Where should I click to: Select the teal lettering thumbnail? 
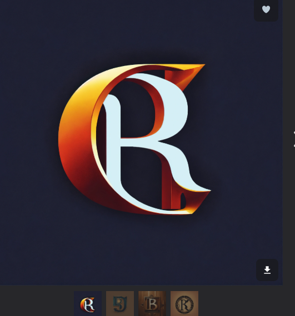point(120,303)
